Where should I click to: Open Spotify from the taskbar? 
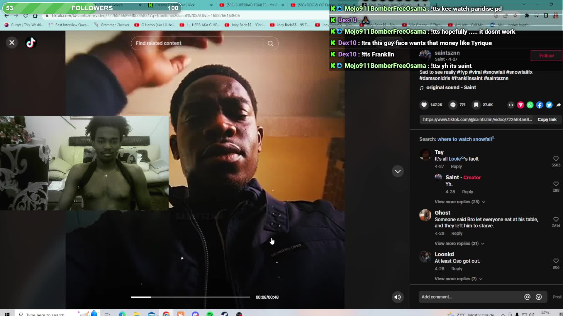coord(210,314)
